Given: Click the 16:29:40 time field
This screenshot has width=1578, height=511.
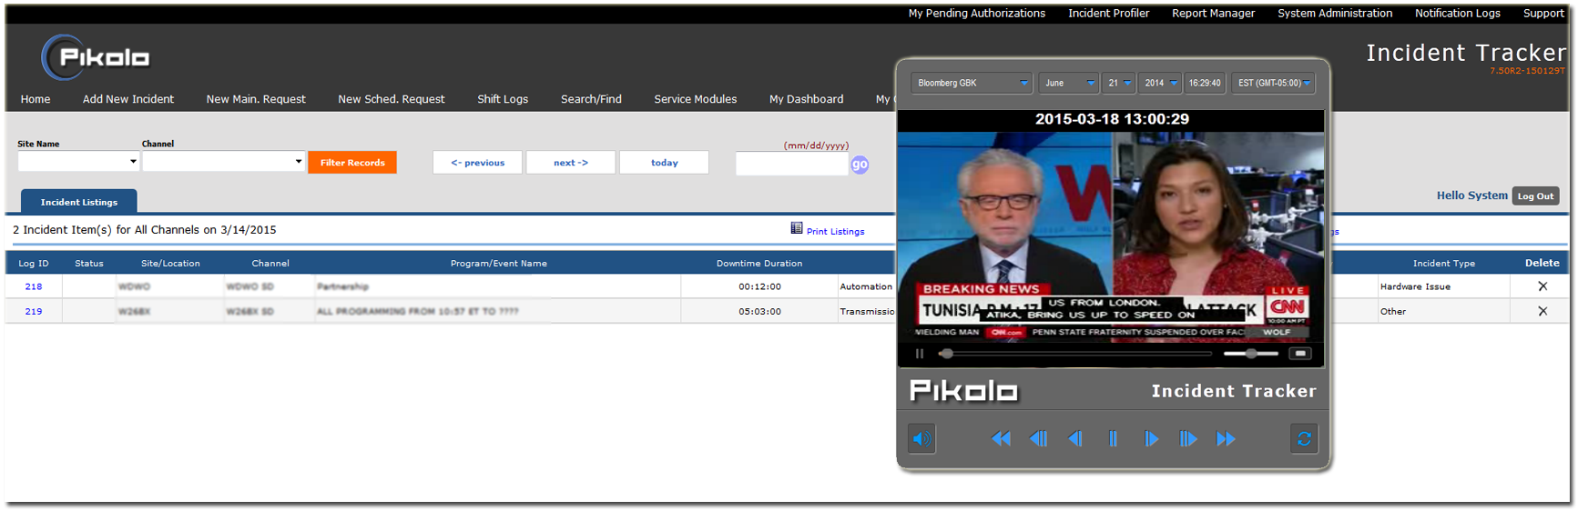Looking at the screenshot, I should pyautogui.click(x=1205, y=83).
